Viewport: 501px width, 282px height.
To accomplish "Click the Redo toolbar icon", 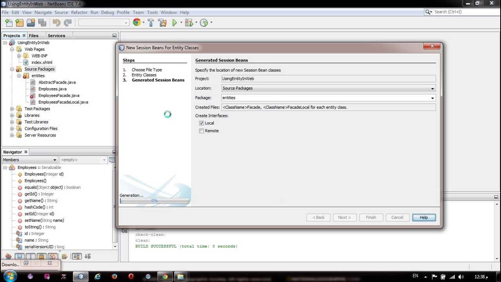I will coord(68,23).
